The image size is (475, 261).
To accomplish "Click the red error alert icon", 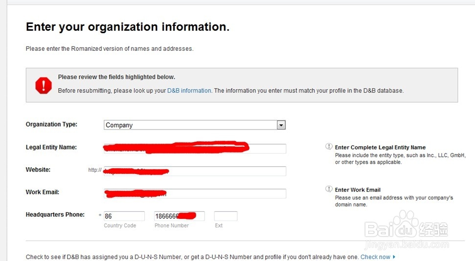I will (44, 86).
